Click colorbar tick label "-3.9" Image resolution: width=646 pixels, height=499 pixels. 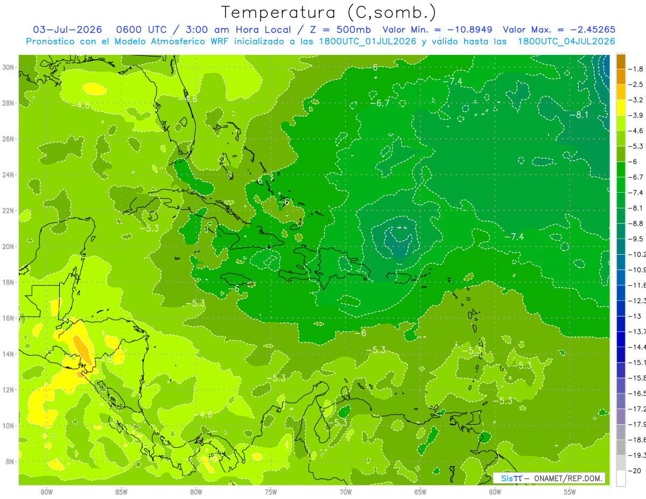637,115
